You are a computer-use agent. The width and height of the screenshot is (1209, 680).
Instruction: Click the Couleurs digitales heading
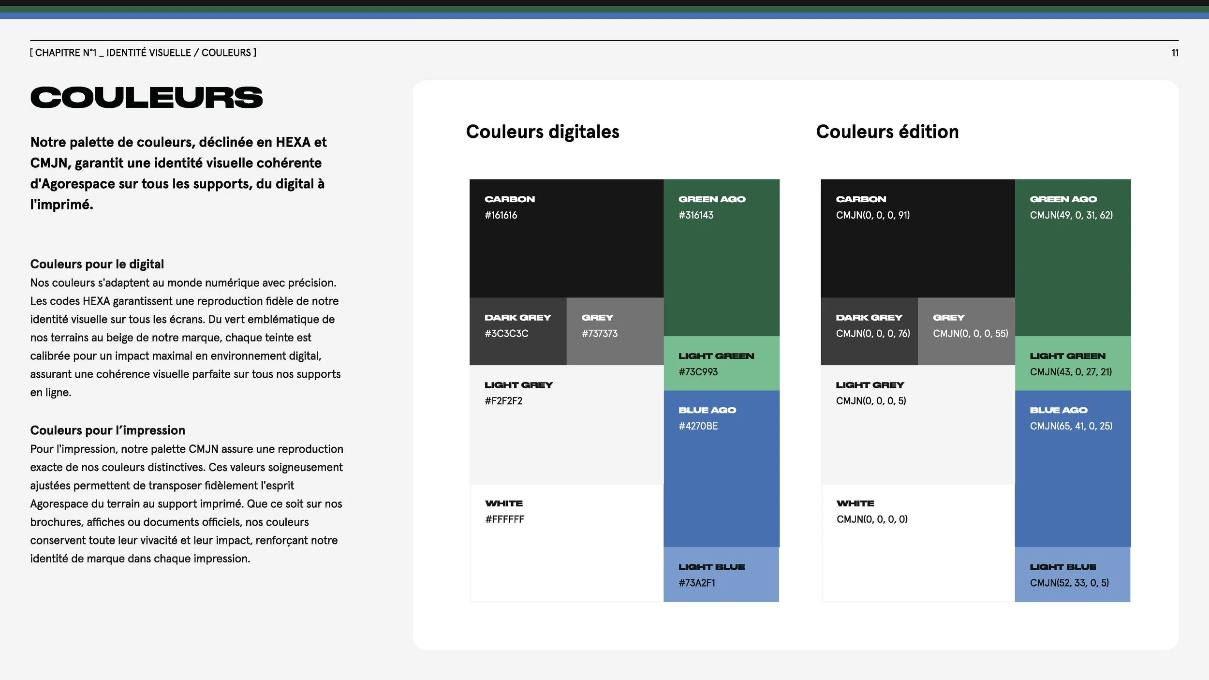click(542, 132)
